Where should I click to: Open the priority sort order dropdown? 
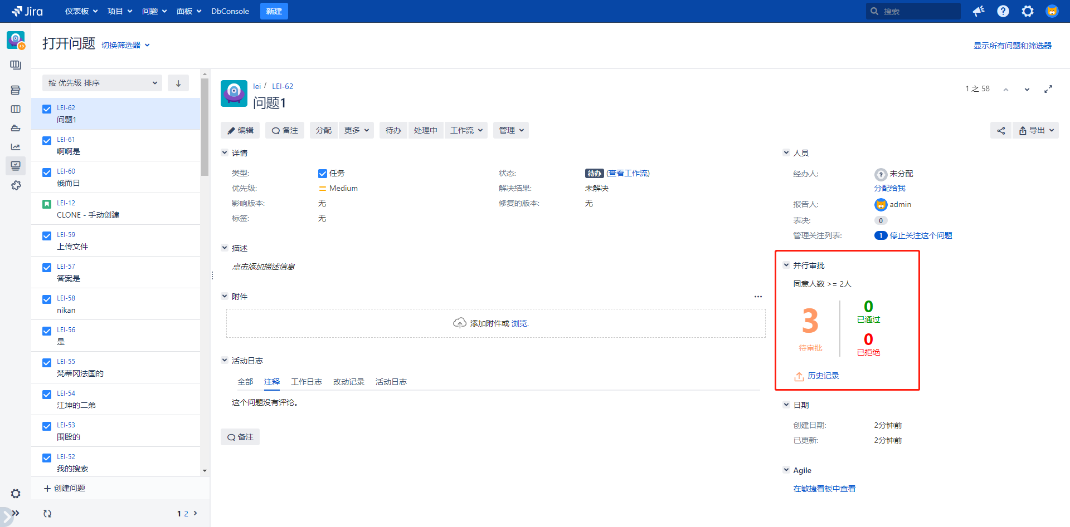coord(102,83)
